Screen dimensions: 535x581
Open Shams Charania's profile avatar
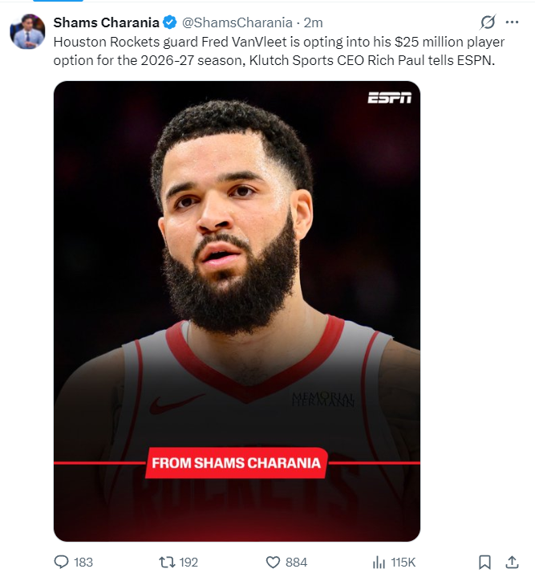coord(27,31)
